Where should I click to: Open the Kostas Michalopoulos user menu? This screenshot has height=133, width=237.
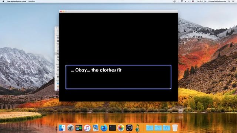pos(217,1)
